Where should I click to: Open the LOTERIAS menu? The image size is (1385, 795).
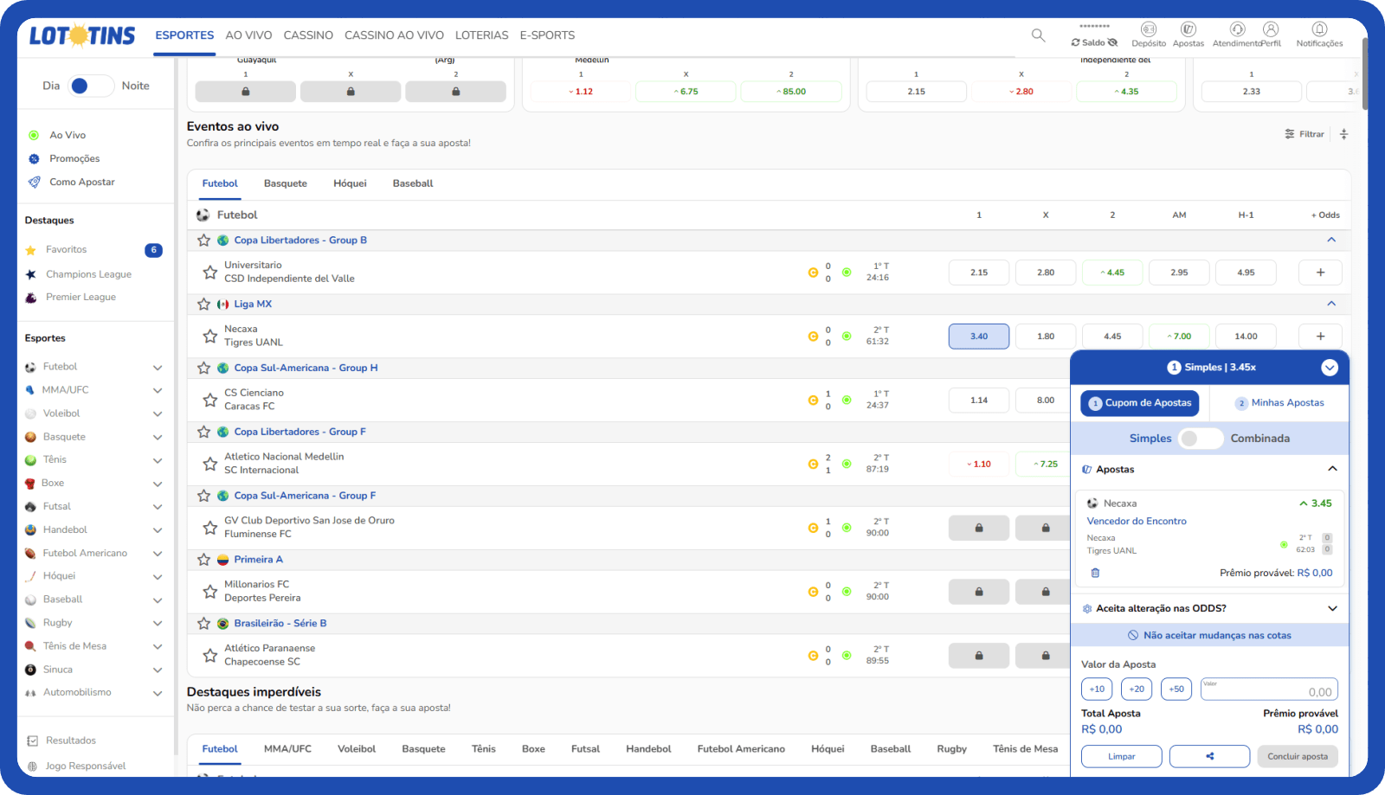coord(482,35)
